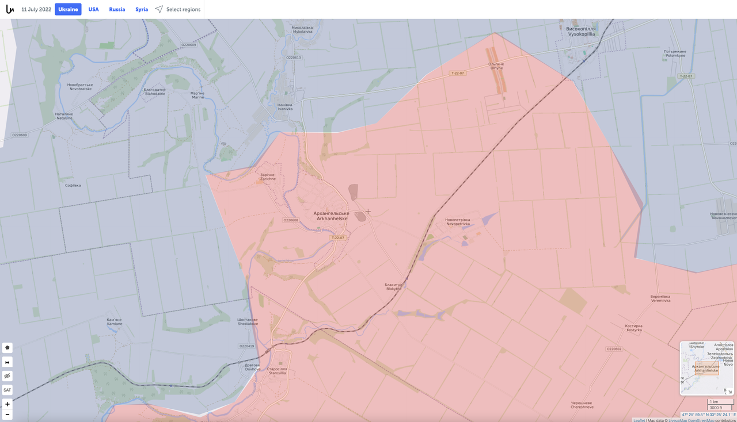Click the minimap overview thumbnail

(x=707, y=368)
